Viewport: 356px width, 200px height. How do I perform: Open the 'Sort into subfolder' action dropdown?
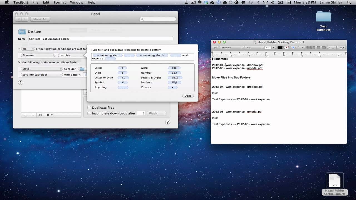click(42, 75)
